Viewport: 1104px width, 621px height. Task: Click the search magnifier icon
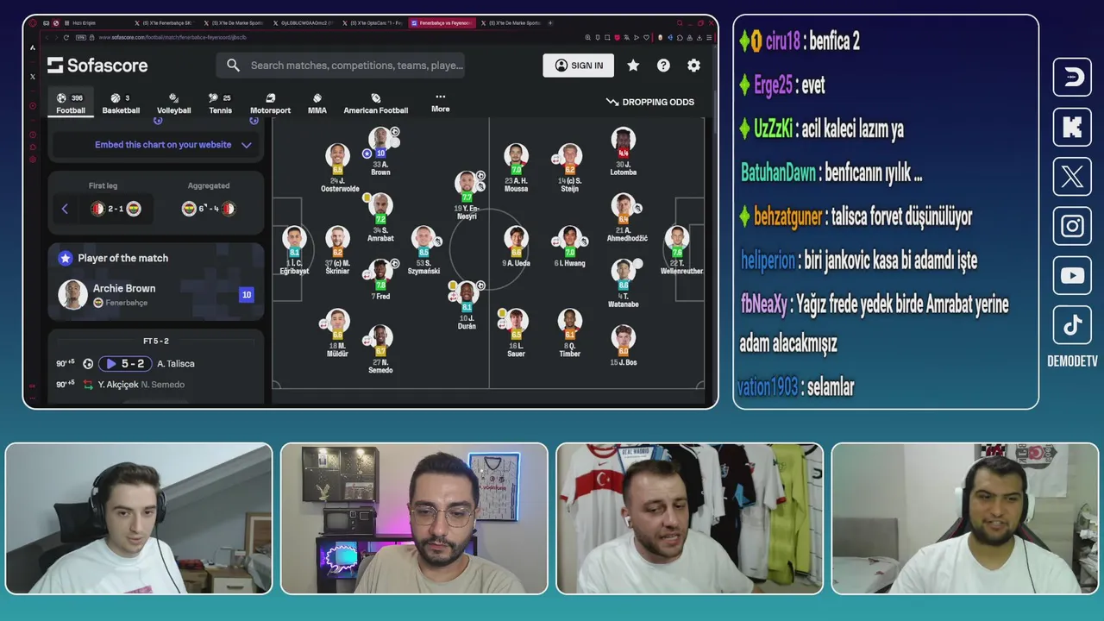tap(233, 66)
